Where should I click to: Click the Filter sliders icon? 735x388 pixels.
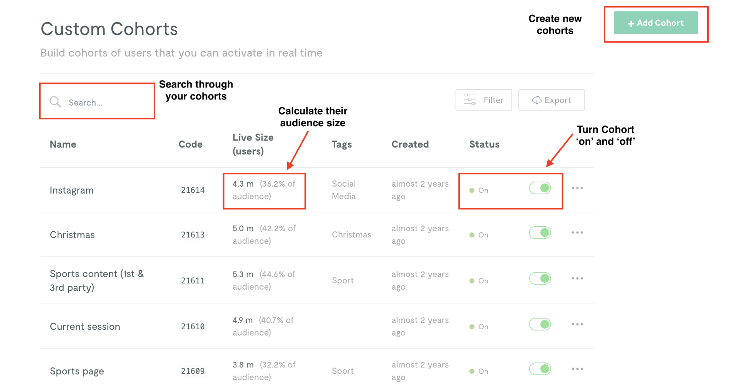coord(469,100)
